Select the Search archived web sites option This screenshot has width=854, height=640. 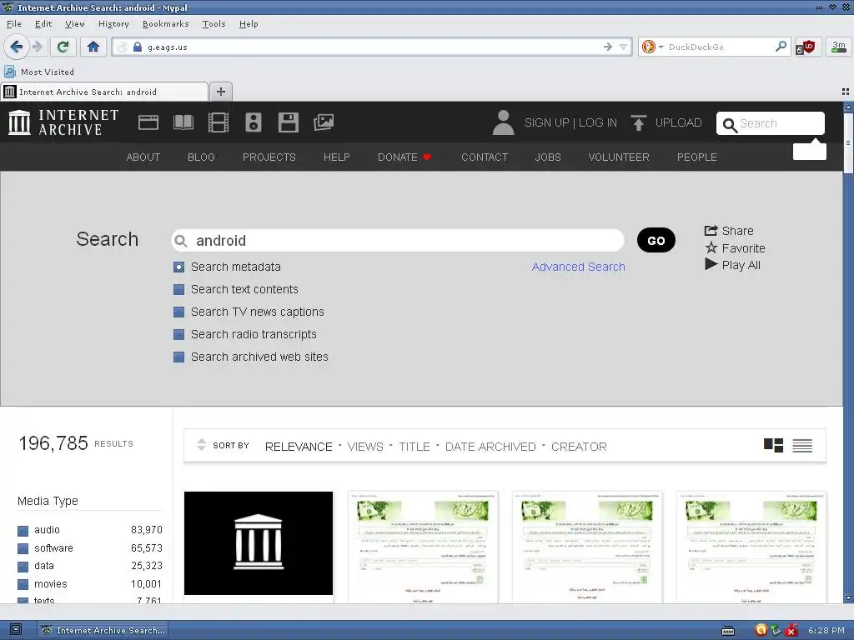tap(178, 357)
